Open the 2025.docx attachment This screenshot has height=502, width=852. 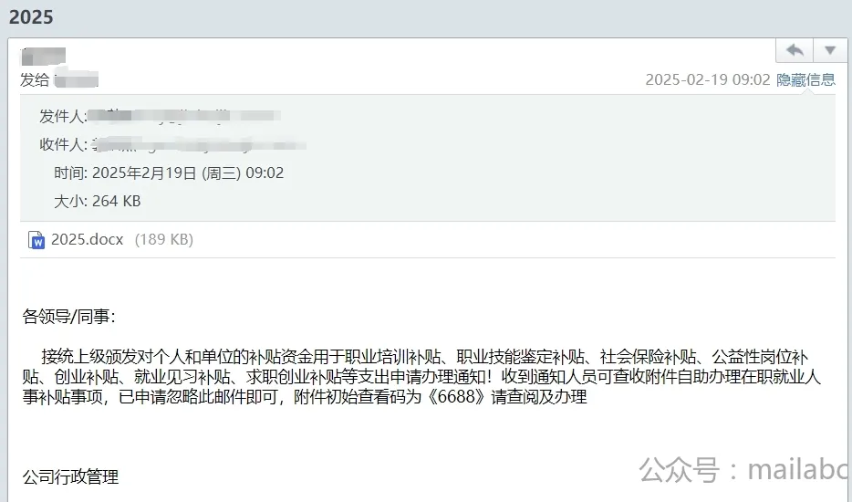(x=87, y=239)
